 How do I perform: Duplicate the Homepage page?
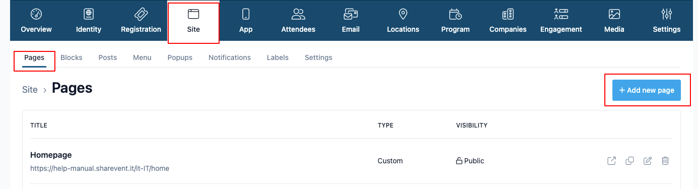click(630, 161)
